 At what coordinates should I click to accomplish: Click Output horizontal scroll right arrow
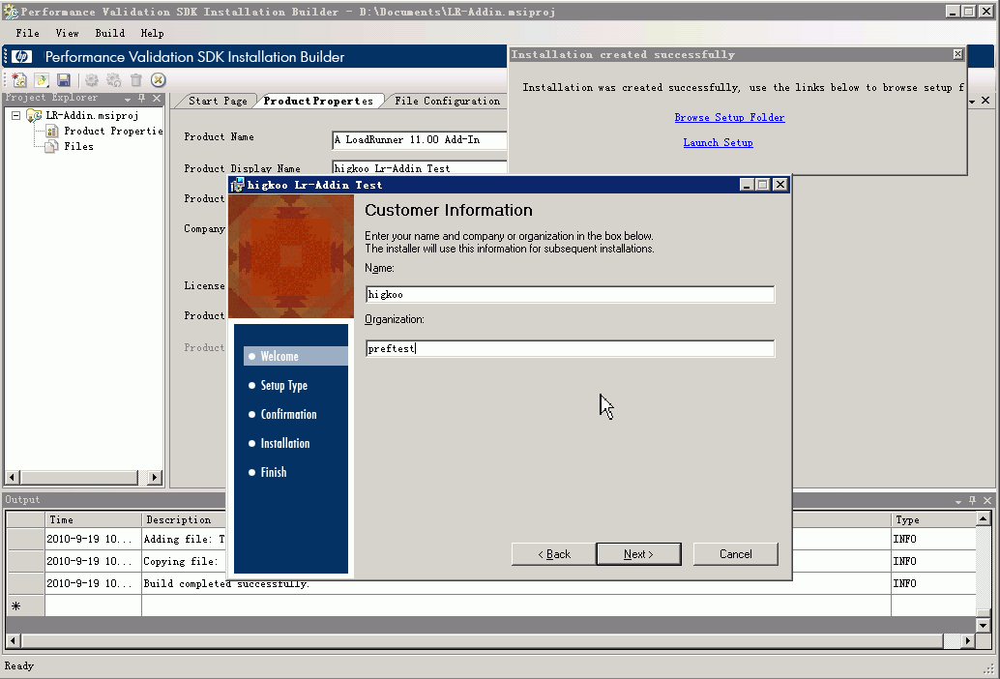coord(968,640)
